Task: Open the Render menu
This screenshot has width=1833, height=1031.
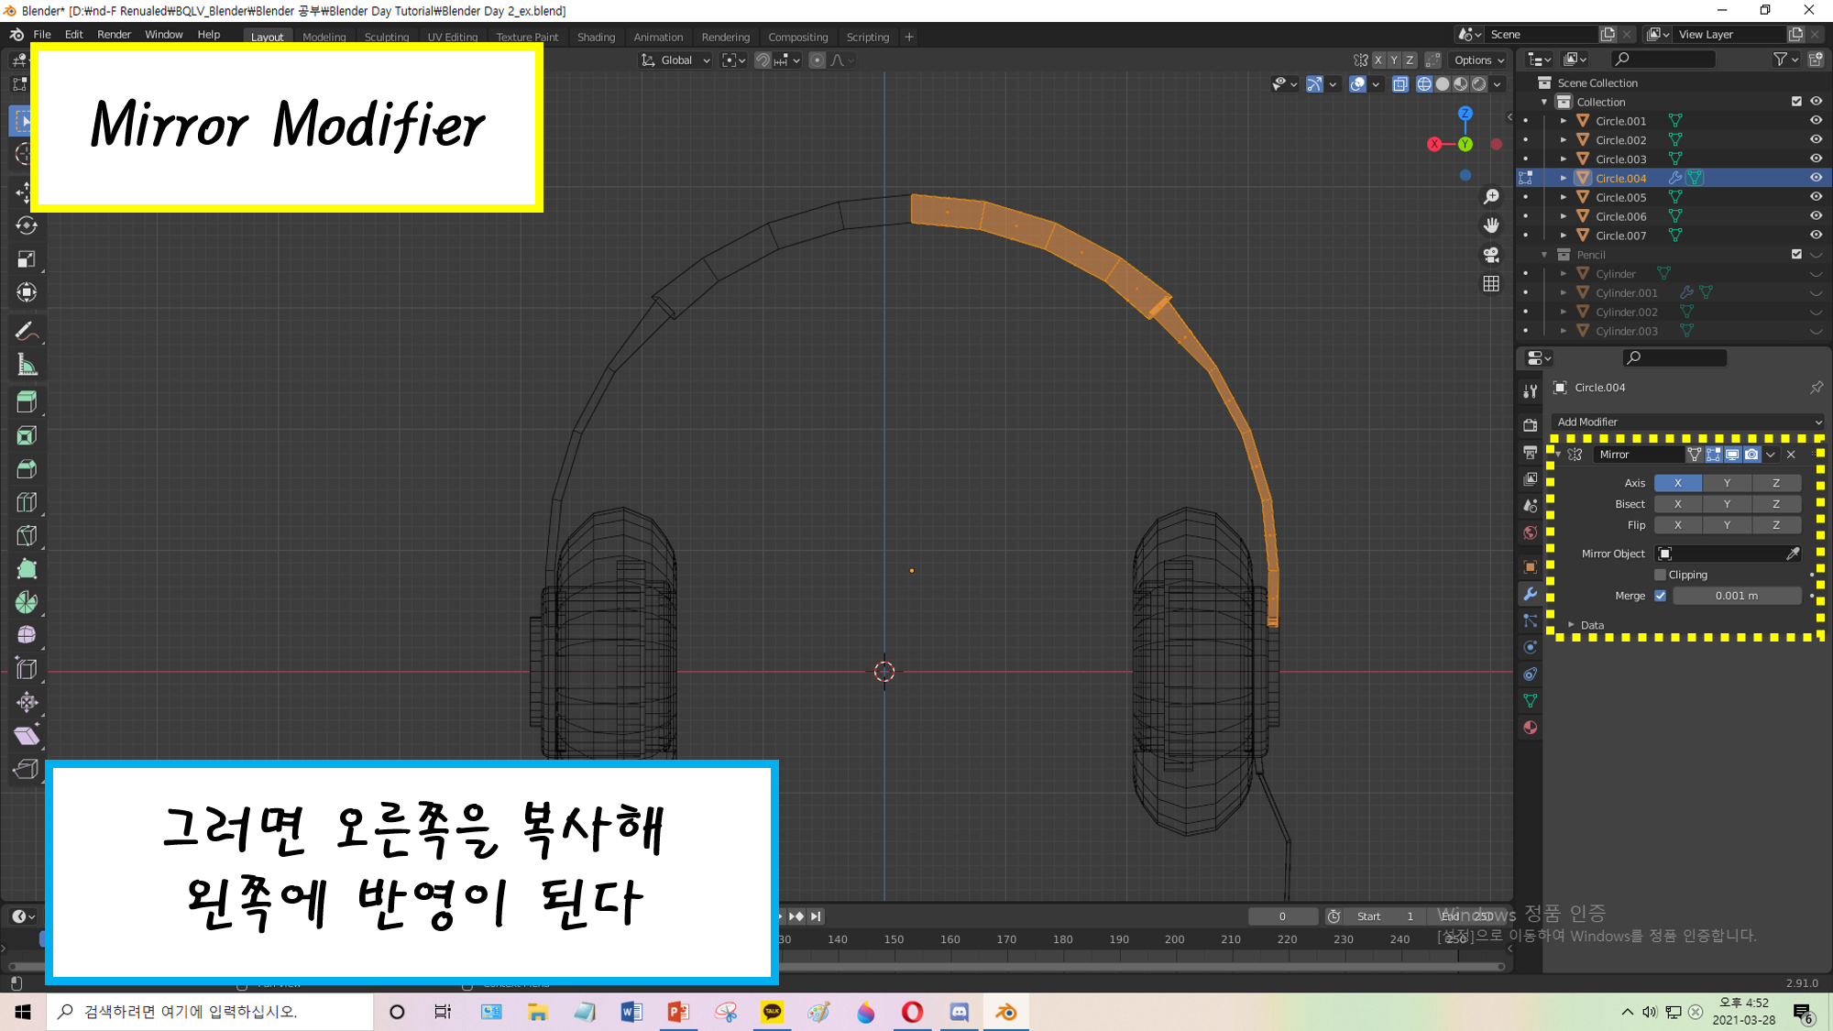Action: coord(114,35)
